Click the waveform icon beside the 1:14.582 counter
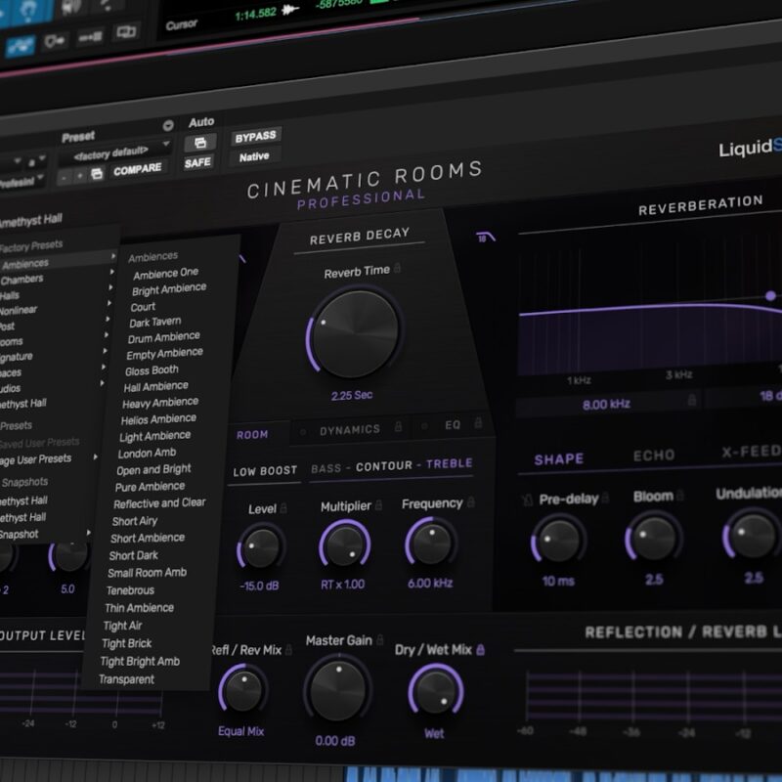Screen dimensions: 782x782 290,10
